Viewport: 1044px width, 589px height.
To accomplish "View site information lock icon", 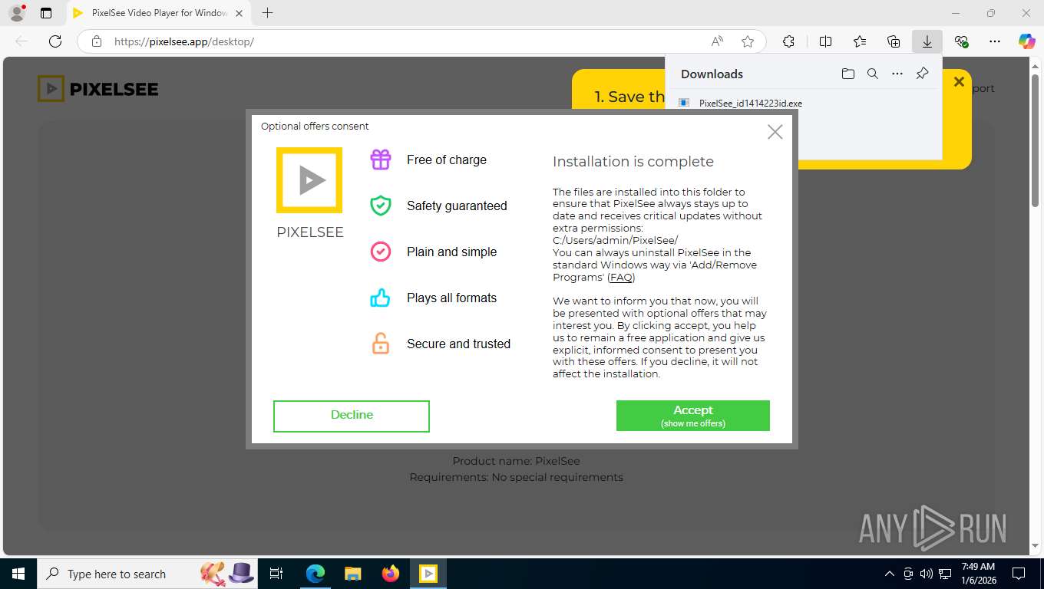I will (96, 41).
